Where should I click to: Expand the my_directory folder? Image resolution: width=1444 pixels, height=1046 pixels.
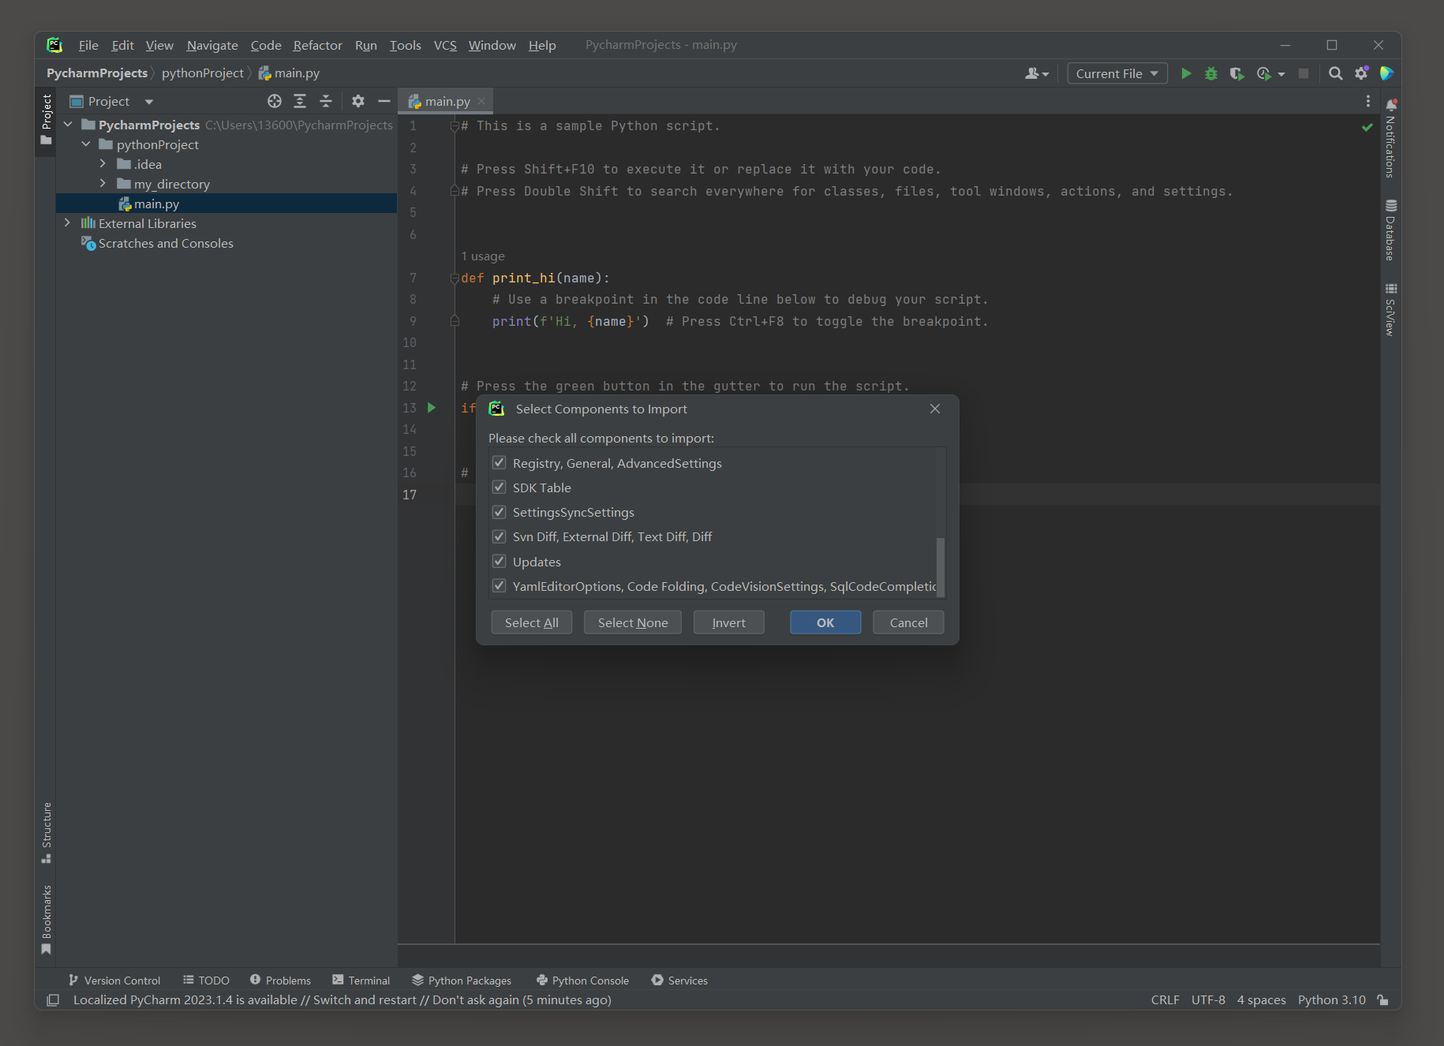[x=103, y=184]
